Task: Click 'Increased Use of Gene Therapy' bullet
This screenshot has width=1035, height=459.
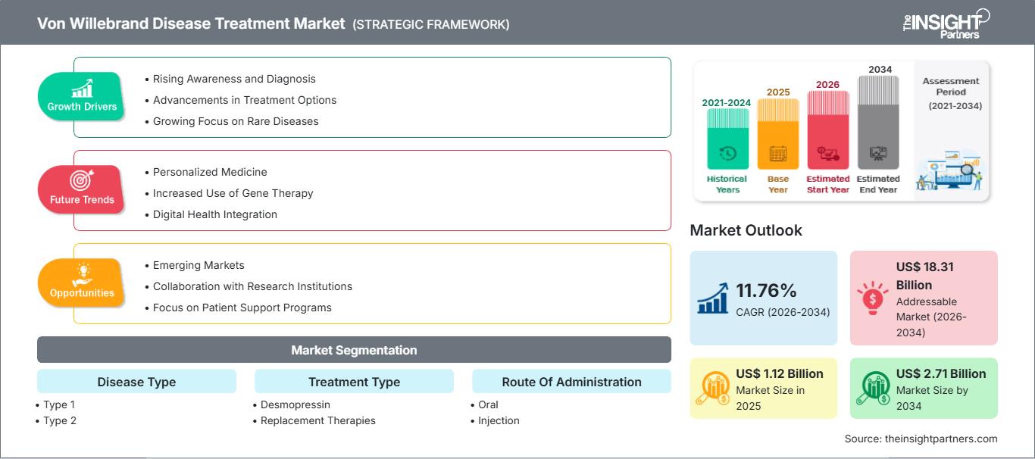Action: [233, 193]
